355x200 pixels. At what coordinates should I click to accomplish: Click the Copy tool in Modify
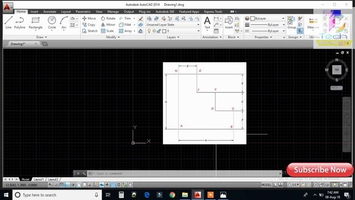(89, 24)
